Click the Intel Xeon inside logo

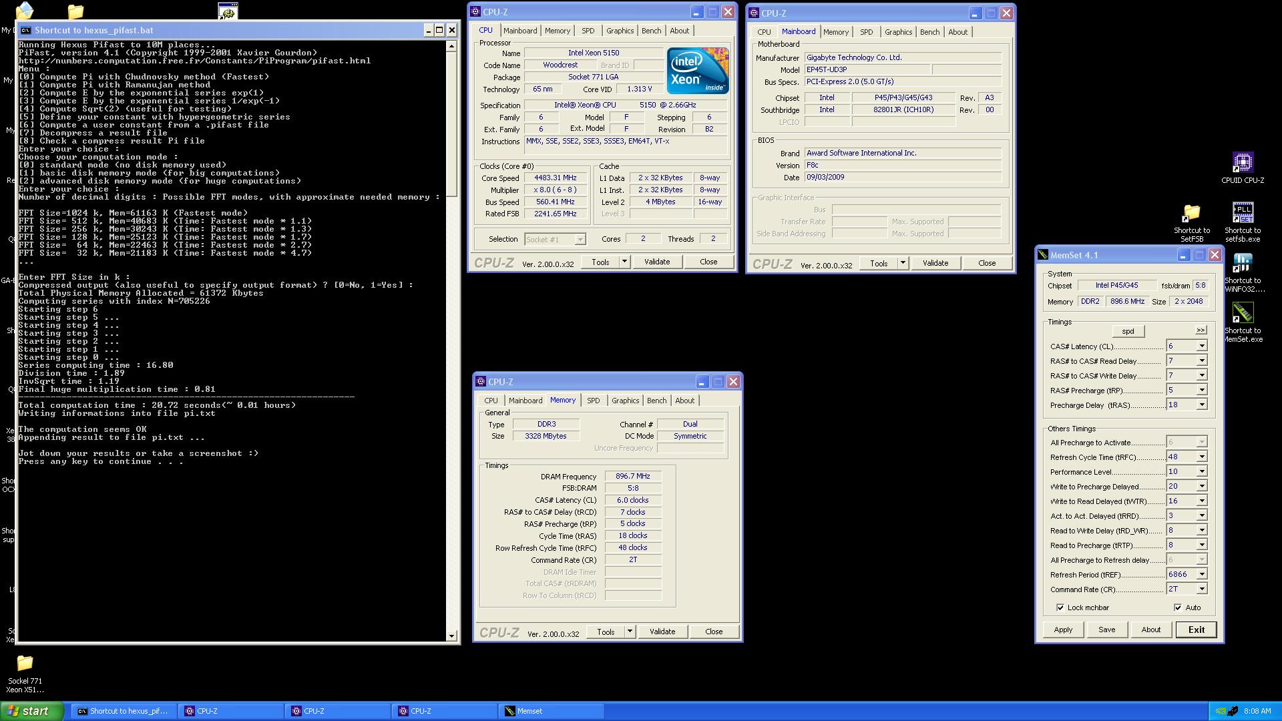pos(697,70)
